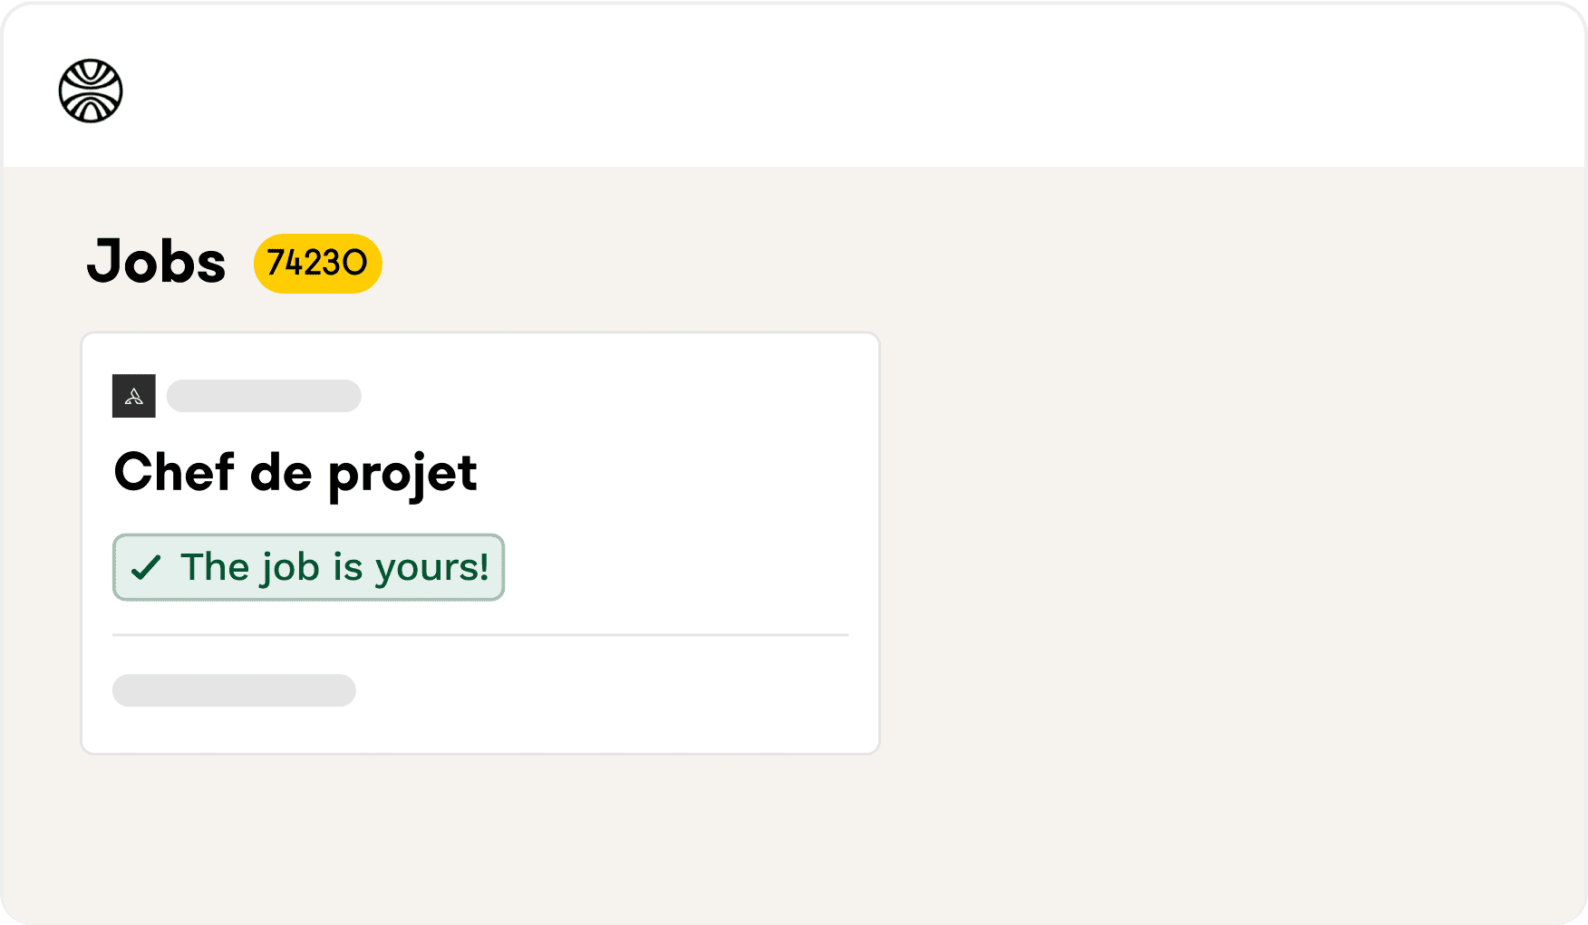Screen dimensions: 1588x925
Task: Click the green checkmark icon
Action: (x=146, y=568)
